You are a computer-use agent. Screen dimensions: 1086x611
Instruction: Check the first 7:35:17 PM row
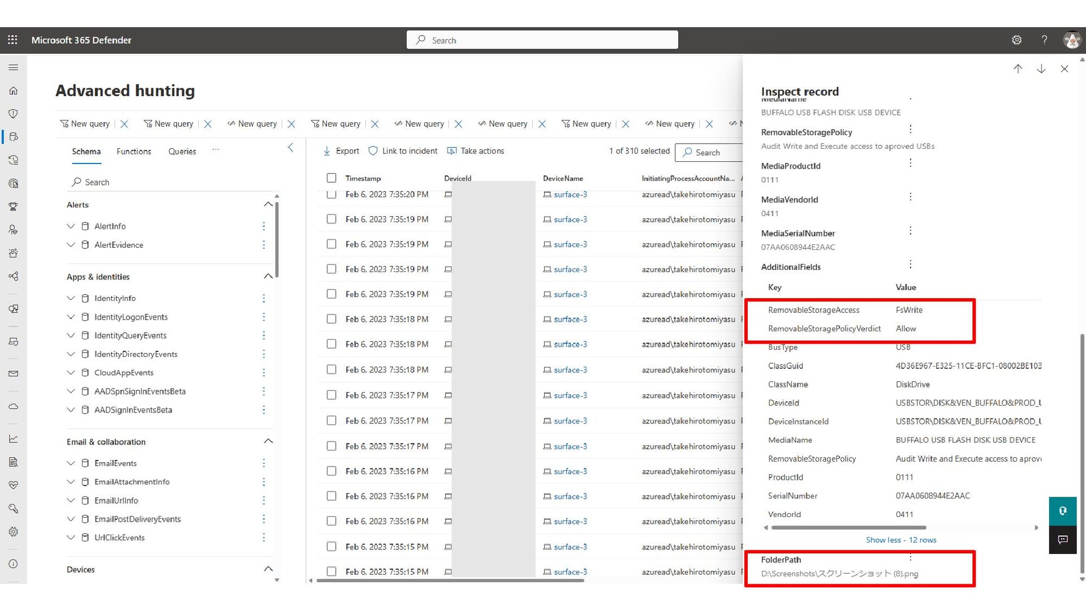pos(331,395)
